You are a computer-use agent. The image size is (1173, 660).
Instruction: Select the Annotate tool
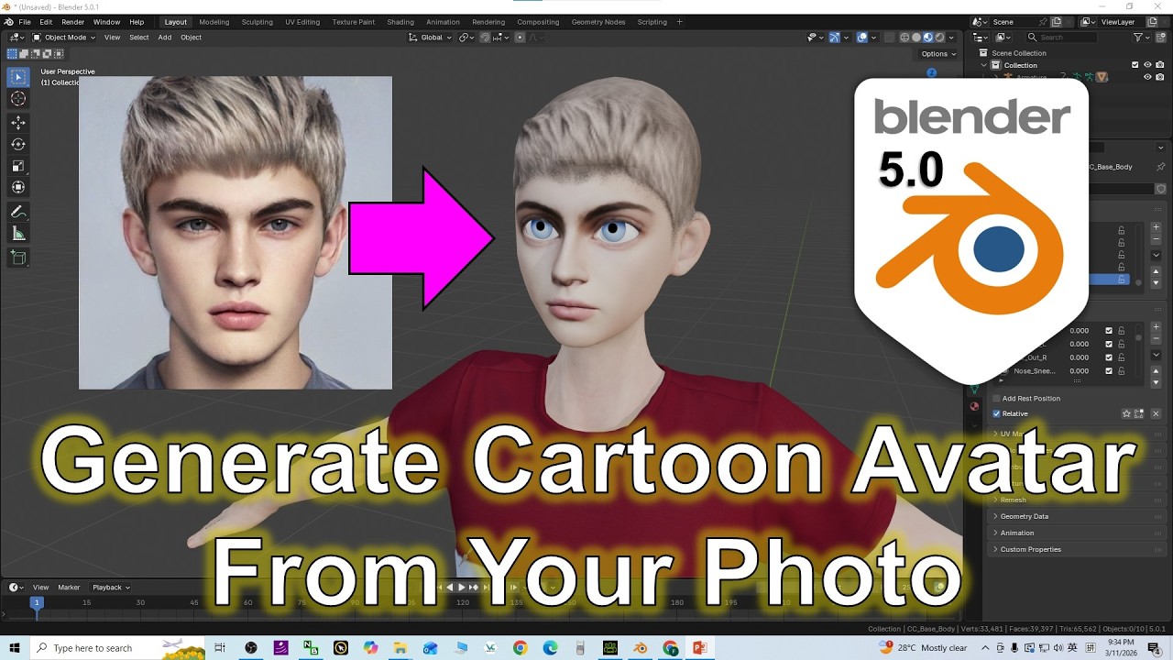pos(18,212)
